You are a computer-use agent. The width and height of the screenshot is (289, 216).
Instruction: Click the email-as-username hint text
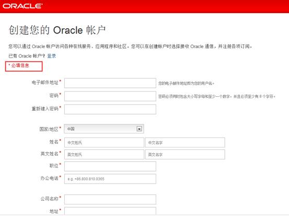point(186,83)
